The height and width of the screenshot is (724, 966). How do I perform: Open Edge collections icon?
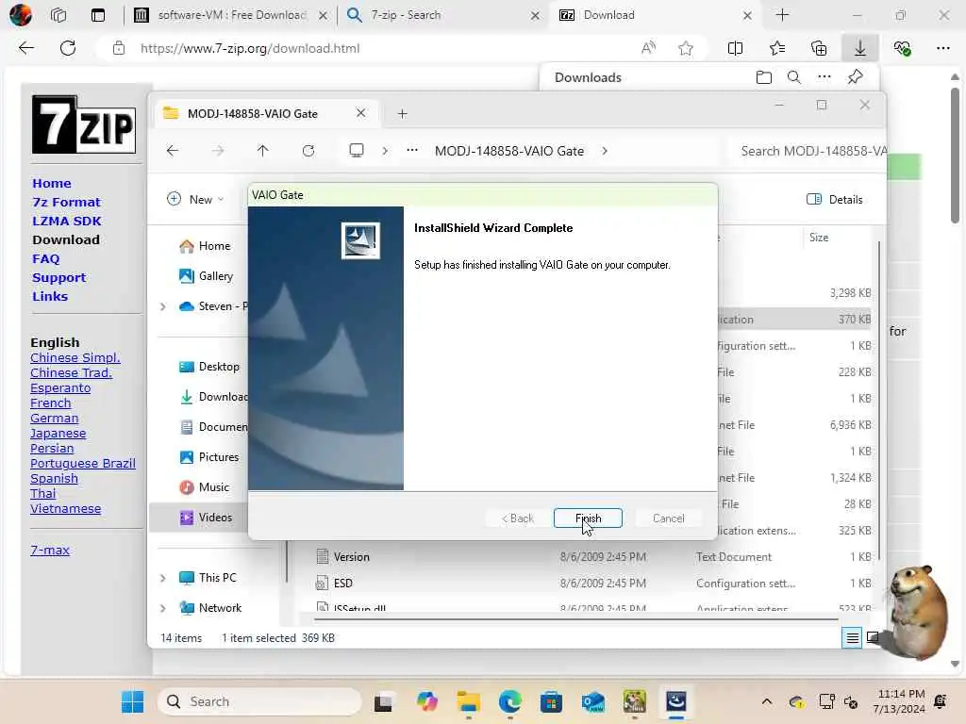[819, 48]
